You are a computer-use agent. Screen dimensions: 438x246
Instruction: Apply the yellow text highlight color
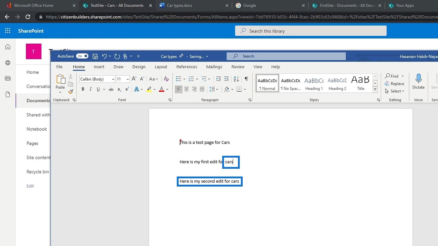coord(149,89)
